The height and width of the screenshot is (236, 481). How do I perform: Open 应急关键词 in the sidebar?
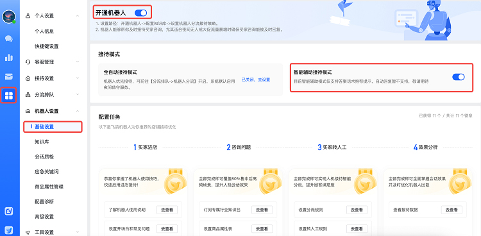coord(47,172)
